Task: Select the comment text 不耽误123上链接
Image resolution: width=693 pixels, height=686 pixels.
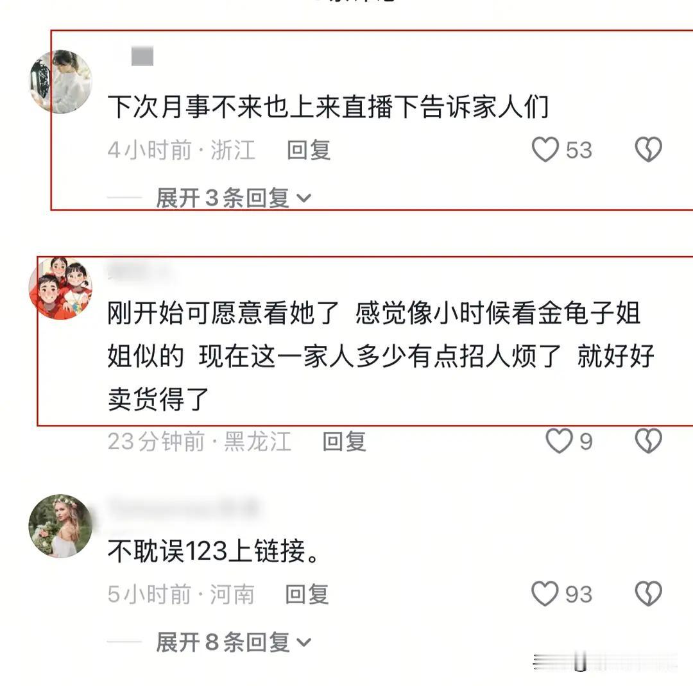Action: (214, 551)
